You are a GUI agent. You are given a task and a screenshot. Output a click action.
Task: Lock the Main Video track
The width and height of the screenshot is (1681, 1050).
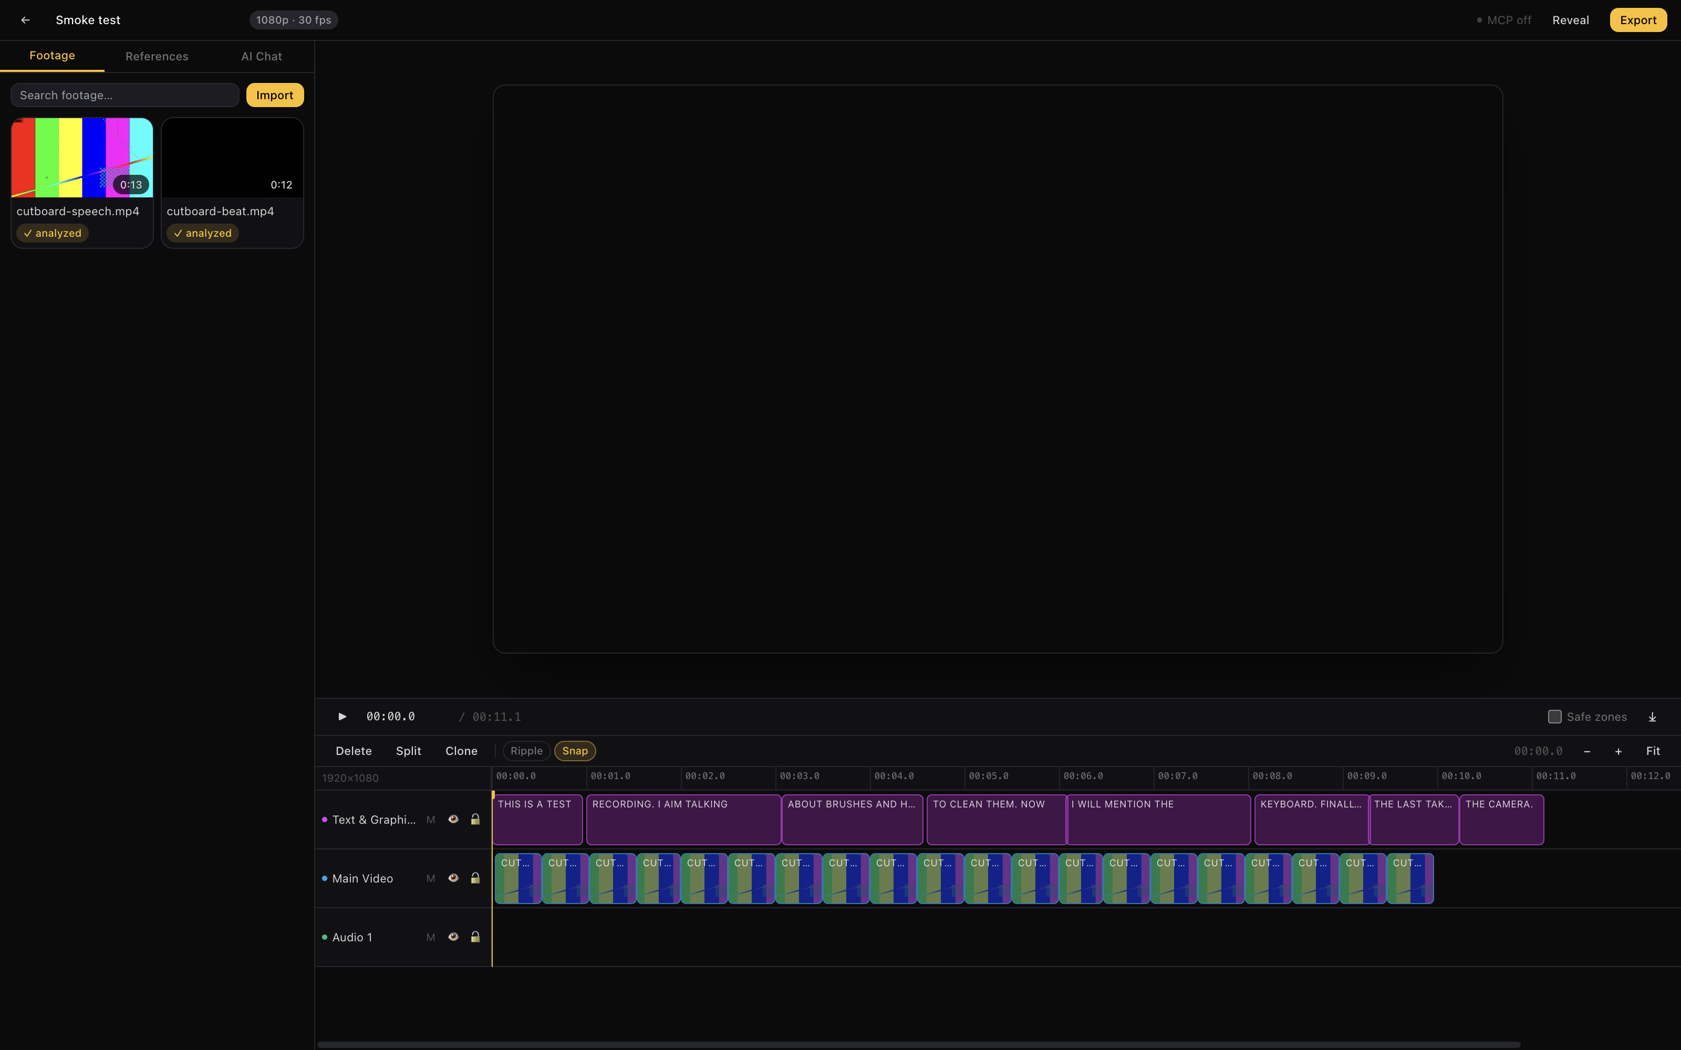[x=475, y=878]
